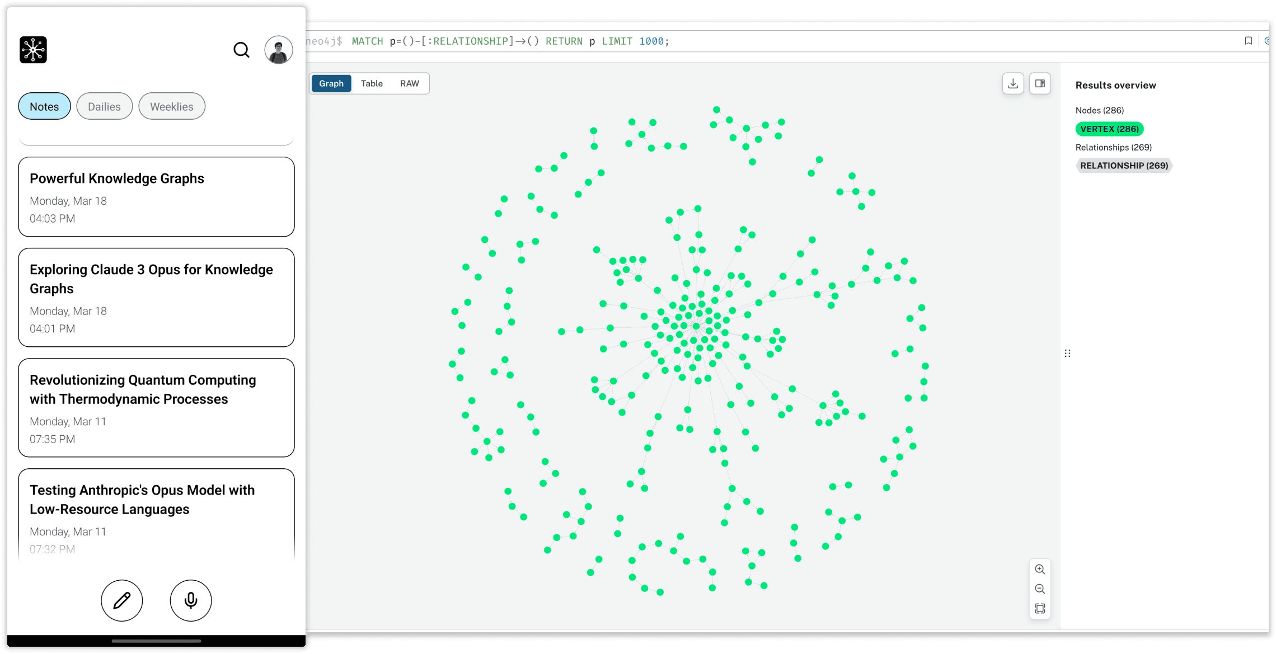Viewport: 1276px width, 654px height.
Task: Switch to Dailies filter
Action: point(104,106)
